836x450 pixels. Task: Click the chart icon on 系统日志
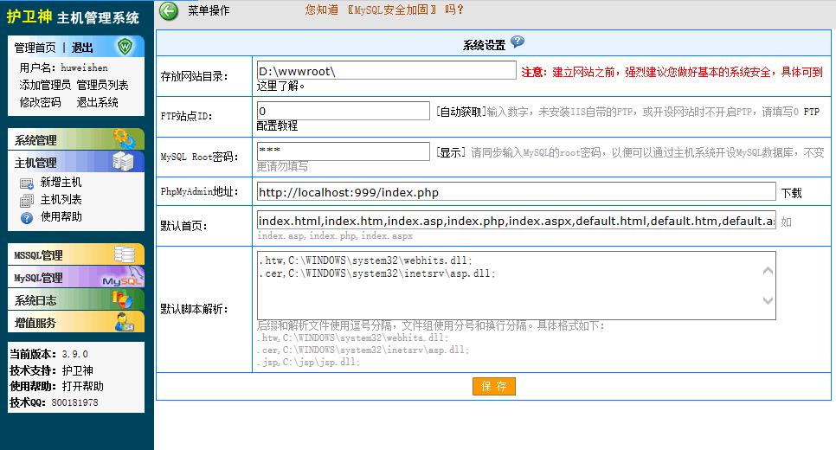[x=122, y=299]
